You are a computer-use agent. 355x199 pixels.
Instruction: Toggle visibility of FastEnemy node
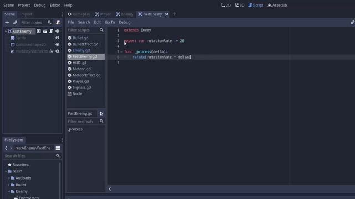pos(58,31)
